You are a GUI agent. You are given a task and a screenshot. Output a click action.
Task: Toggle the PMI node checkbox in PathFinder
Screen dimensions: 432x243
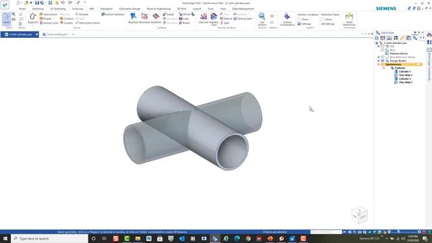tap(383, 47)
